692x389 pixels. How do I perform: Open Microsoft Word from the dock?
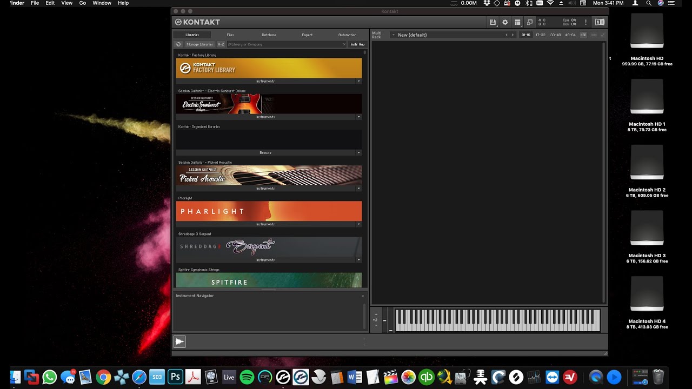pos(355,377)
